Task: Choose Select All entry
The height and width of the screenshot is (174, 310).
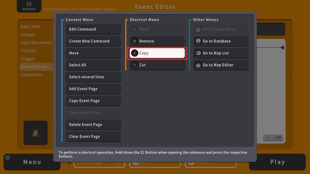Action: click(x=93, y=65)
